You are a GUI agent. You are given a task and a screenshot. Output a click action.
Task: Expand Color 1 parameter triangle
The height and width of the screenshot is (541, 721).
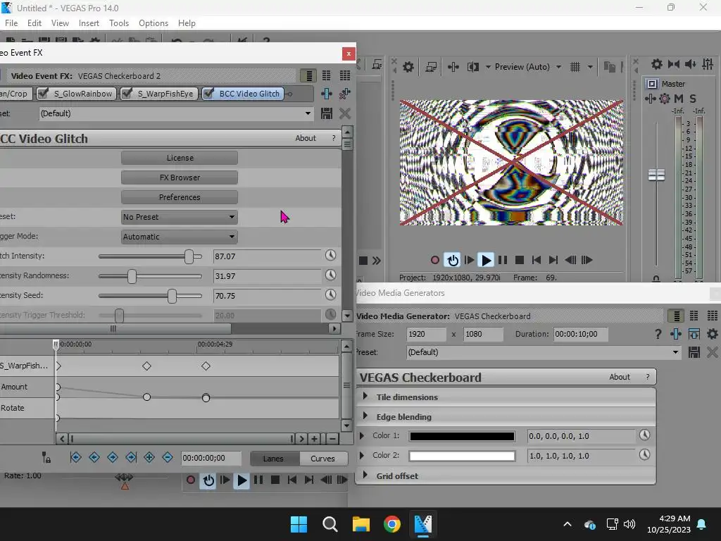pos(362,435)
